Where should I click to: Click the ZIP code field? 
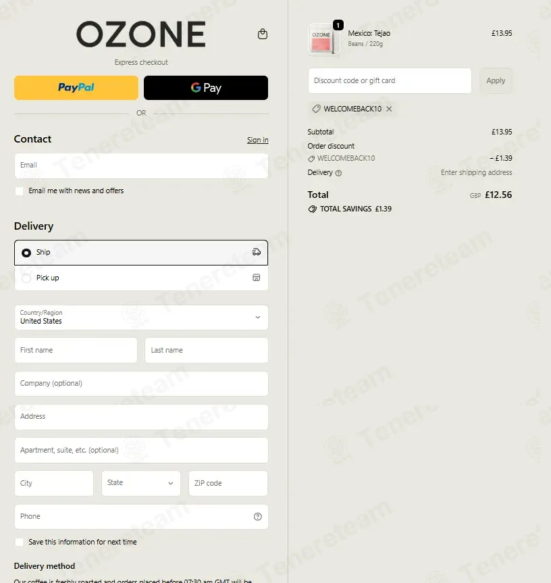(x=228, y=483)
